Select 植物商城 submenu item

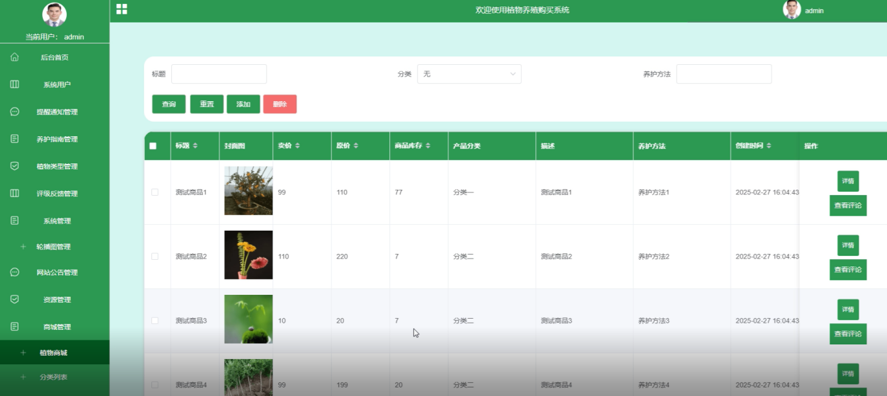coord(55,352)
